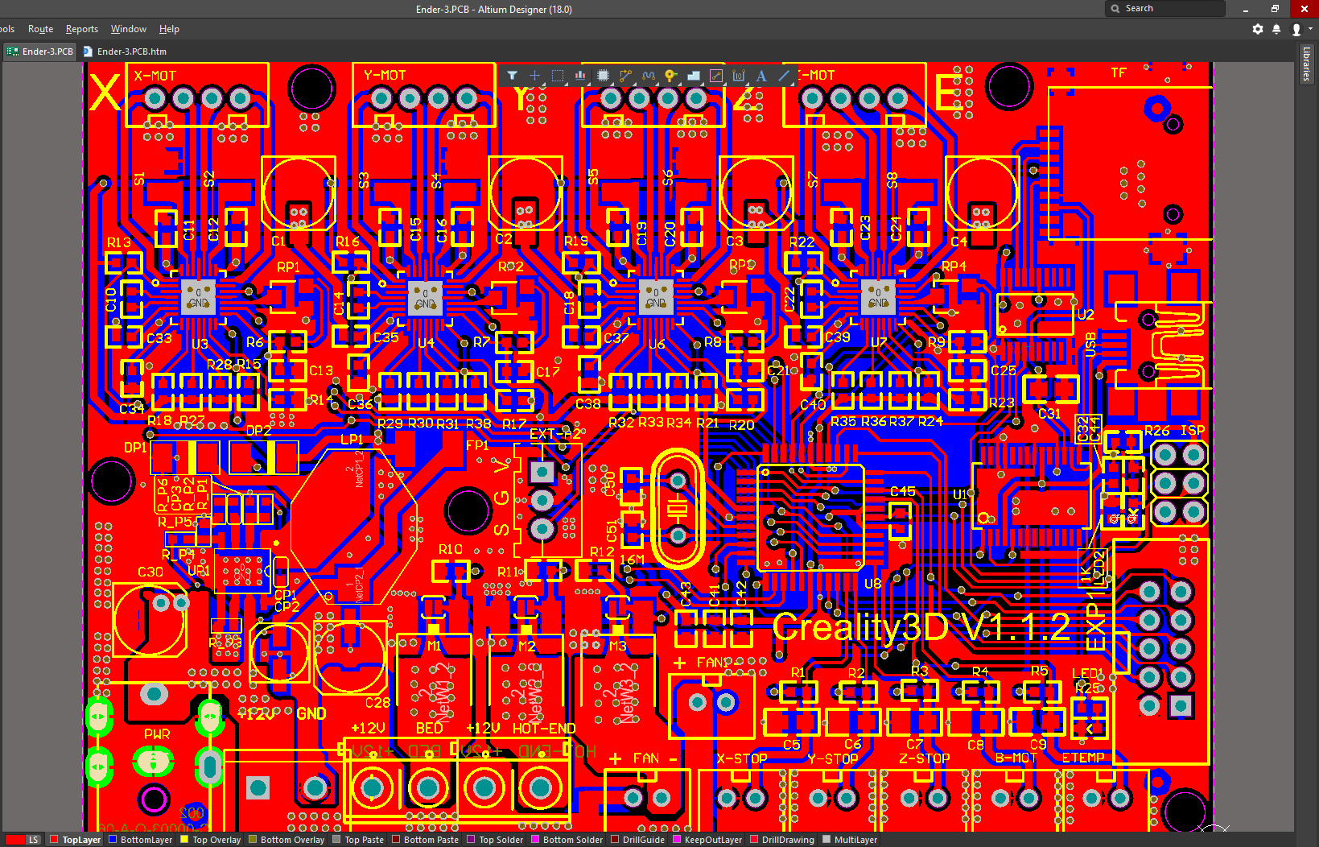Select the DrillGuide layer tab
This screenshot has height=847, width=1319.
[637, 840]
